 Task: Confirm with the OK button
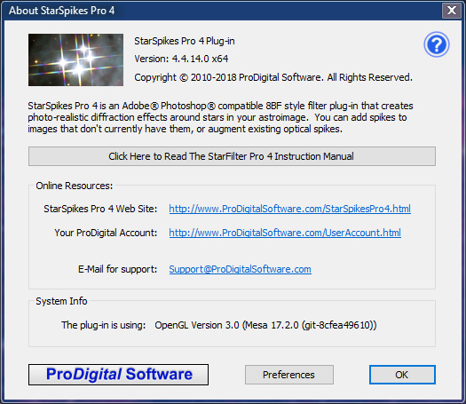(x=402, y=375)
